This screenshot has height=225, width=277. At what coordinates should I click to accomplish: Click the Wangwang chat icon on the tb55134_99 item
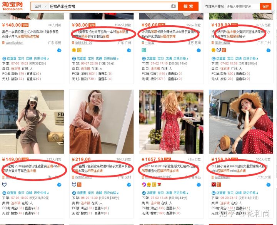click(x=129, y=50)
